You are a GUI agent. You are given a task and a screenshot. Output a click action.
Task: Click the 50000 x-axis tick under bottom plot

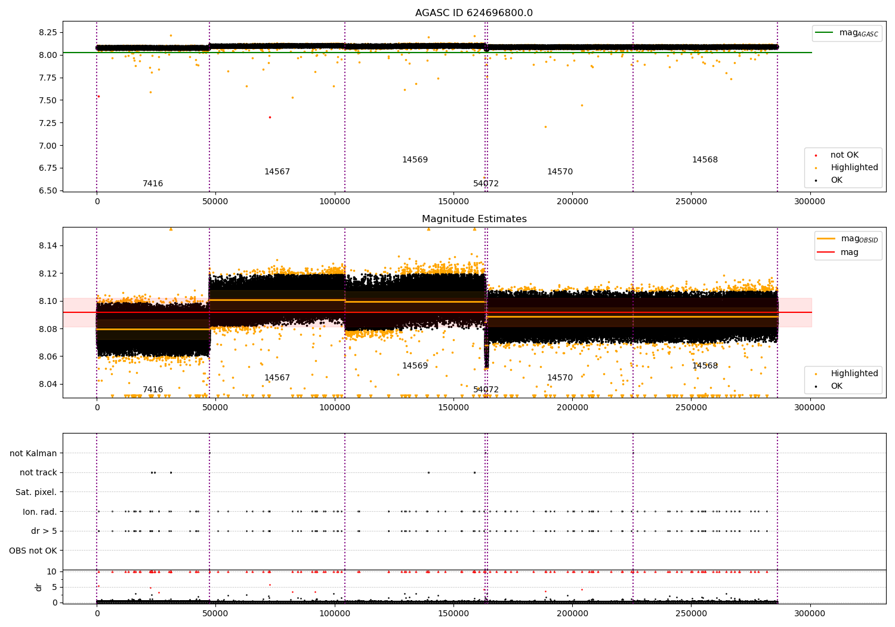pos(215,613)
